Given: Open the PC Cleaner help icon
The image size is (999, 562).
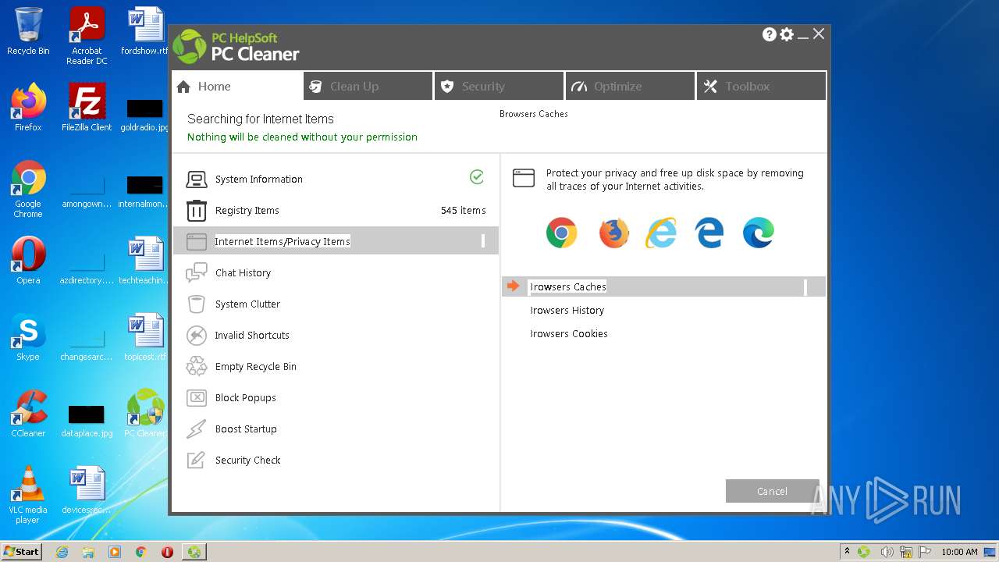Looking at the screenshot, I should coord(770,34).
